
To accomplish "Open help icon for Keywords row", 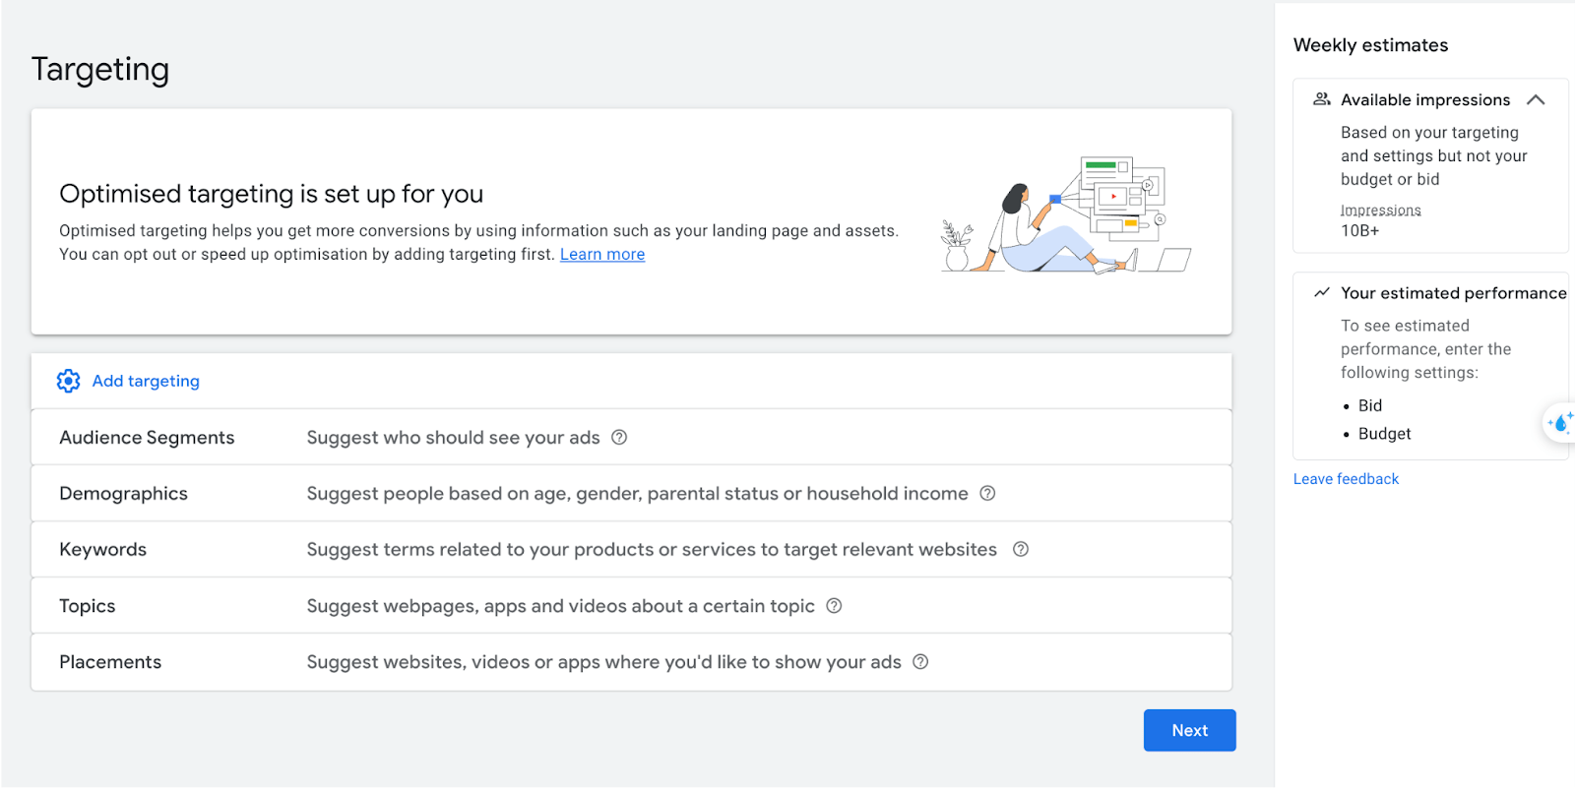I will click(x=1021, y=550).
